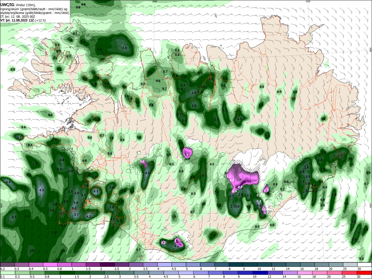Click the 2.9 precipitation value on the map
The width and height of the screenshot is (372, 279).
coord(308,176)
